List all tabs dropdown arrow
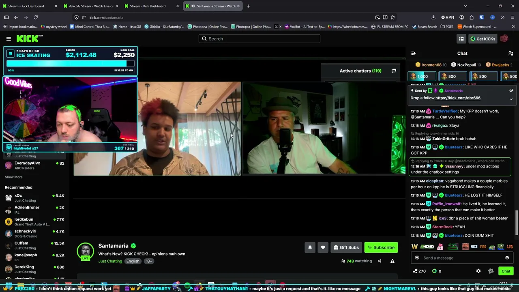The image size is (519, 292). (465, 6)
